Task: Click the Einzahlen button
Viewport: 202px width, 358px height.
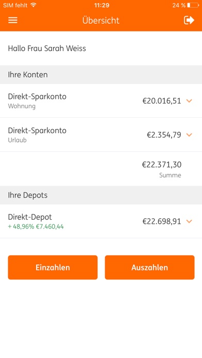Action: pyautogui.click(x=53, y=267)
